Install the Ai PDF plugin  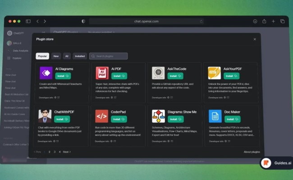[x=119, y=76]
